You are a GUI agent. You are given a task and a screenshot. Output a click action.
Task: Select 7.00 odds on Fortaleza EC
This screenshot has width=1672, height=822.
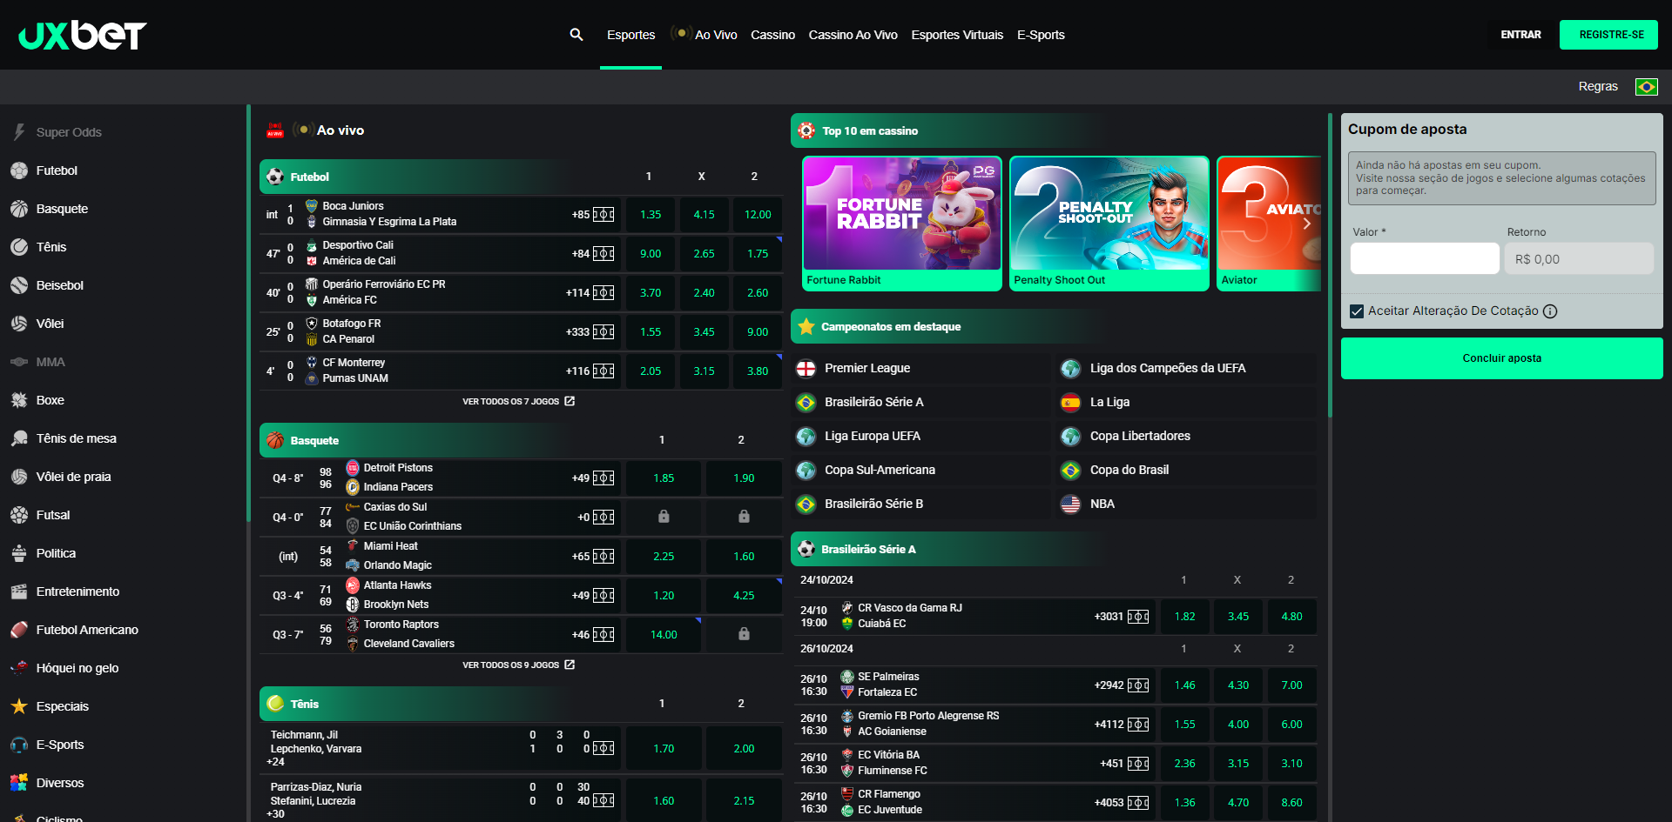(1291, 685)
